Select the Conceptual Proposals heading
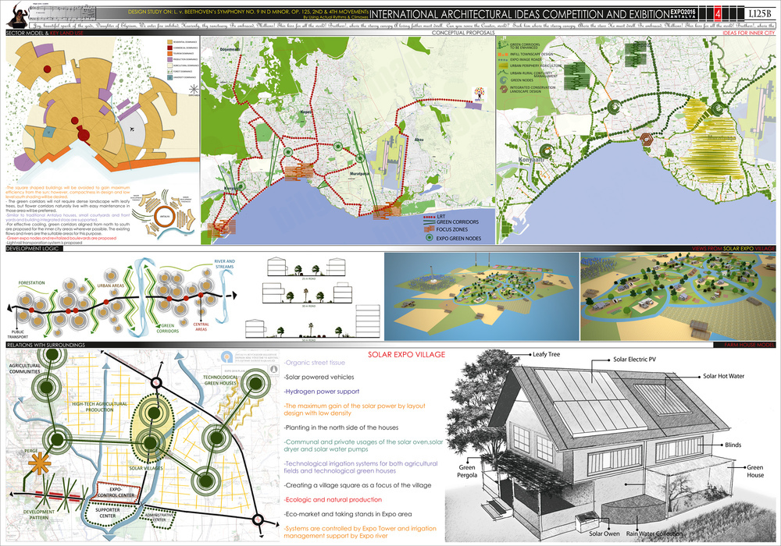 tap(463, 32)
